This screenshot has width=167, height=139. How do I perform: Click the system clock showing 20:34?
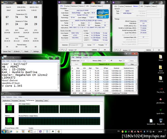point(160,132)
